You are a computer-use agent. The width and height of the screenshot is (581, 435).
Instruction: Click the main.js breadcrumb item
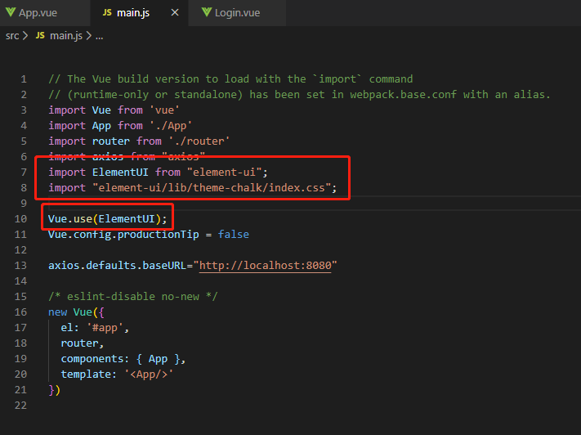coord(66,36)
